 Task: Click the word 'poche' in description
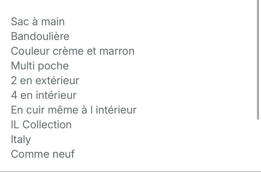pos(54,66)
